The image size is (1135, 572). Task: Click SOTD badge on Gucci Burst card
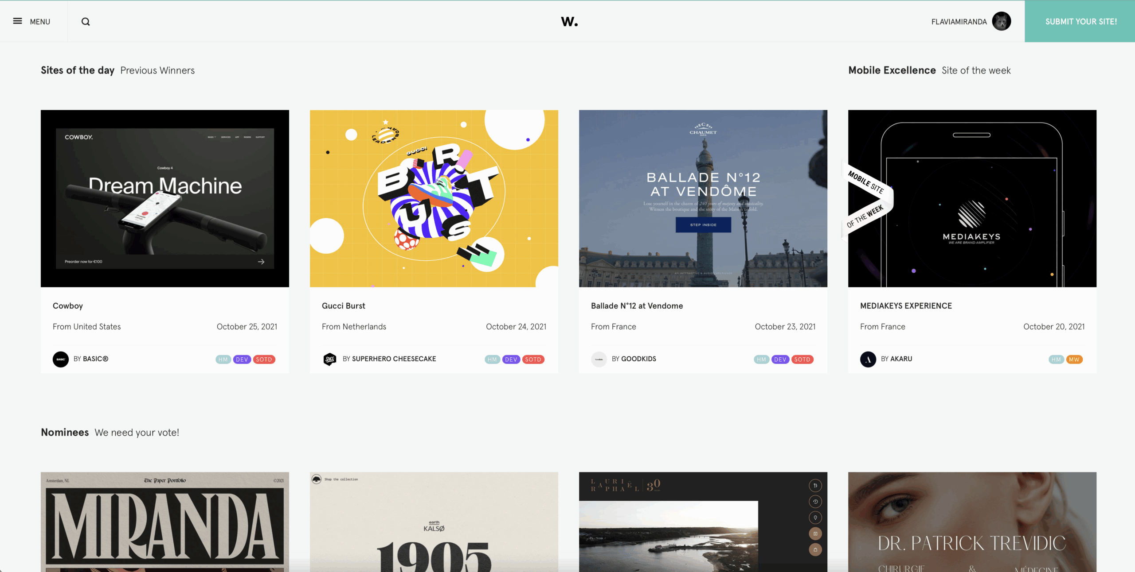pyautogui.click(x=533, y=359)
